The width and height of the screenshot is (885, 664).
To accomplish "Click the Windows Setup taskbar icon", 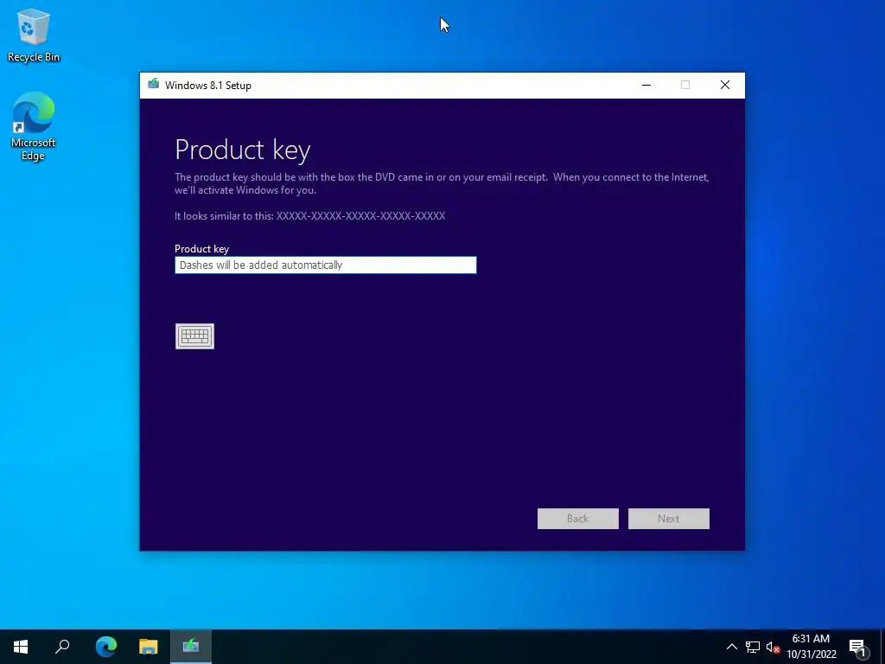I will 191,647.
